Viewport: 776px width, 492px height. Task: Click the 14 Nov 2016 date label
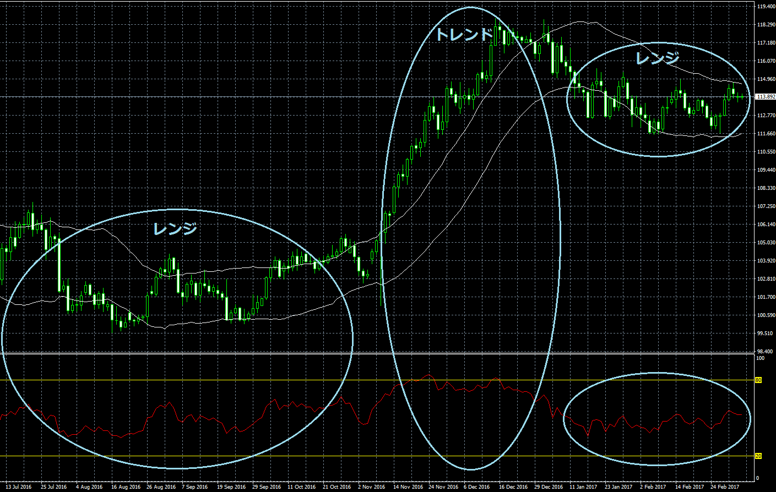408,486
